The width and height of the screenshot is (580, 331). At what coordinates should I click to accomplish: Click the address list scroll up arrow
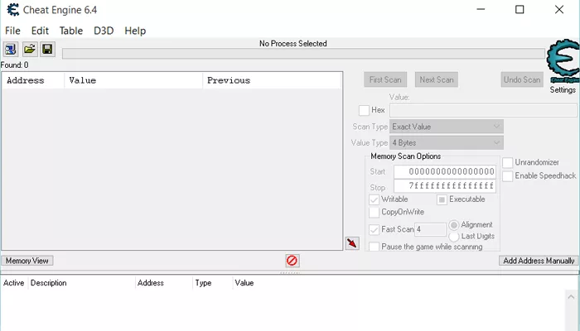pyautogui.click(x=571, y=296)
